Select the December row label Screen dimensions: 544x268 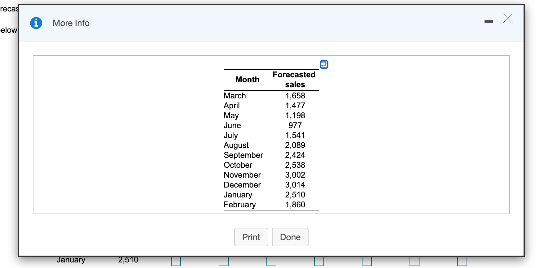coord(242,185)
